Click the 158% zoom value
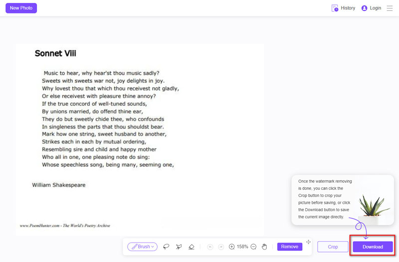The height and width of the screenshot is (262, 399). point(242,247)
